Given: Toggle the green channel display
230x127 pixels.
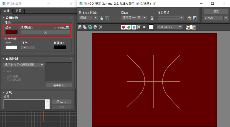Looking at the screenshot, I should point(129,27).
